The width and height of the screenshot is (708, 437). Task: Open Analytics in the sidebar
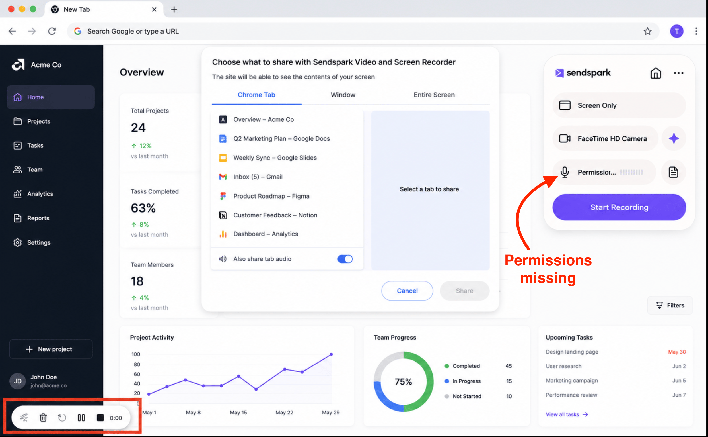50,194
